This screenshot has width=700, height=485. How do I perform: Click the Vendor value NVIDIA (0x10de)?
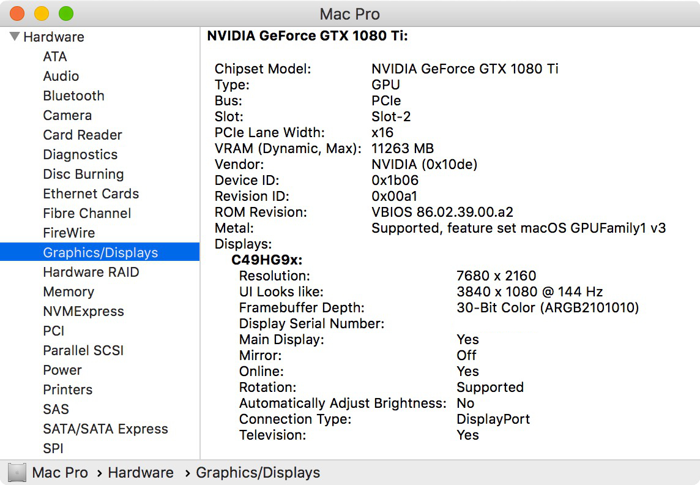(425, 164)
